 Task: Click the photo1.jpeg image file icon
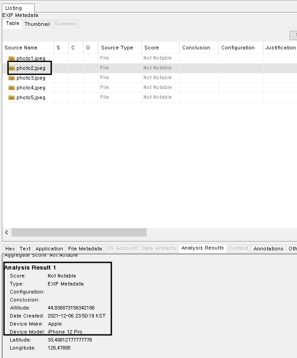[12, 58]
